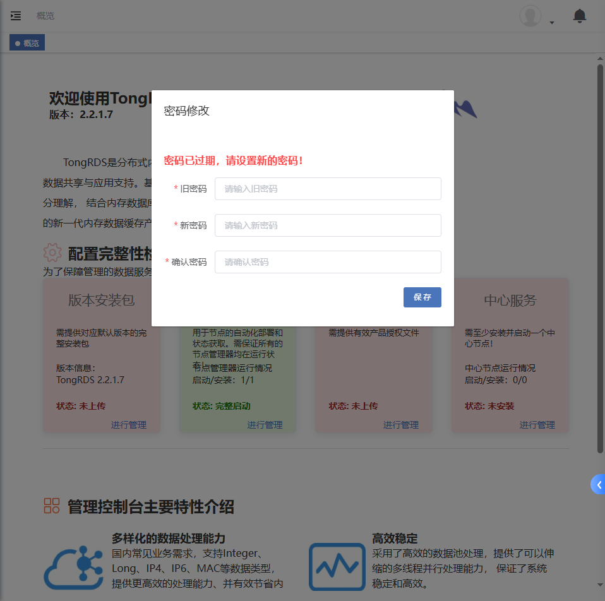Click the configuration gear icon

[52, 253]
